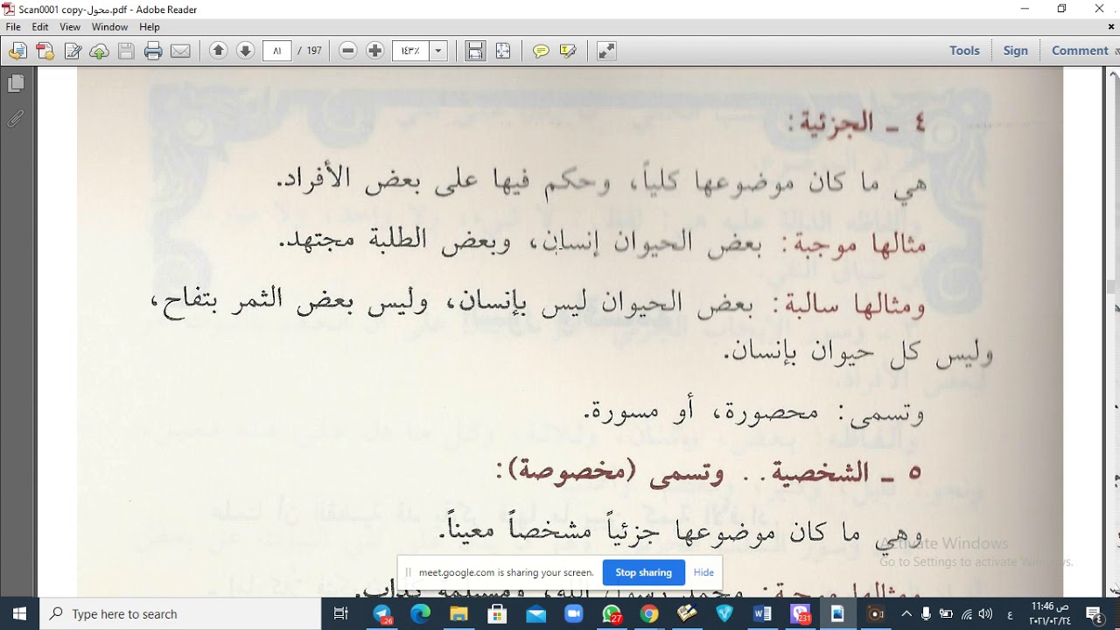Click the Wi-Fi network tray icon
This screenshot has width=1120, height=630.
coord(966,613)
